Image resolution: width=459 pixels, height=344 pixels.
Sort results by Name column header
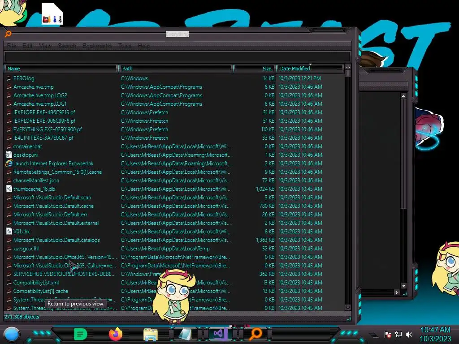pos(61,69)
